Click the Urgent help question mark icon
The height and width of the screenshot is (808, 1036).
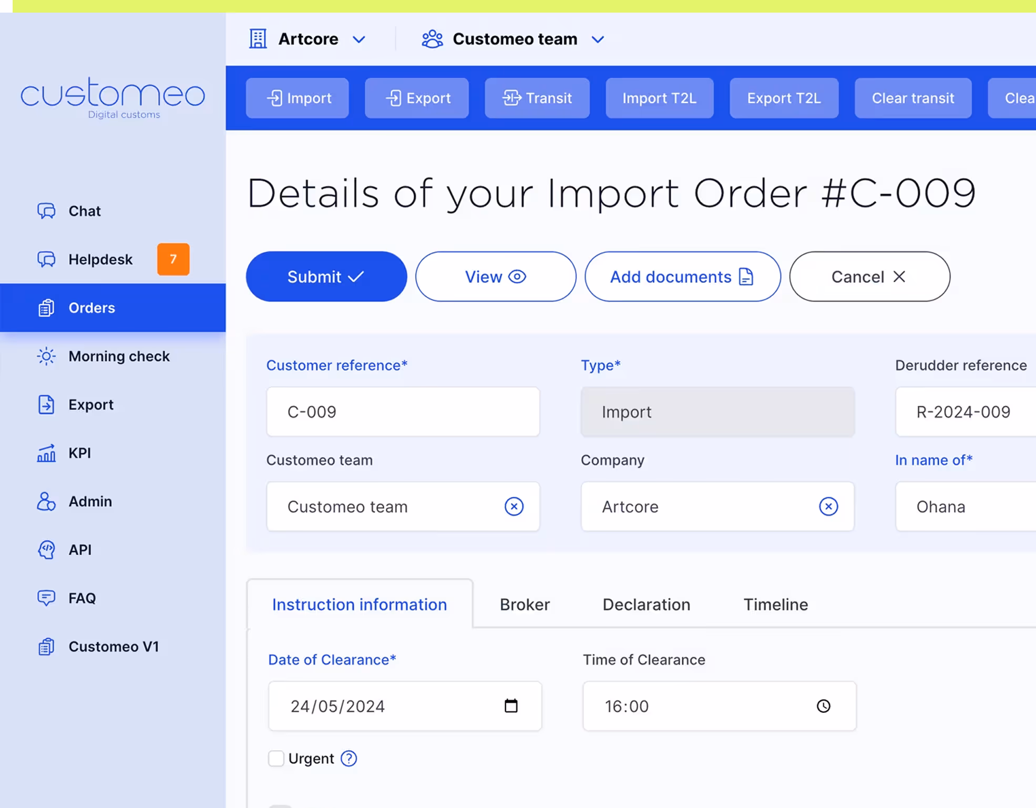click(x=348, y=758)
